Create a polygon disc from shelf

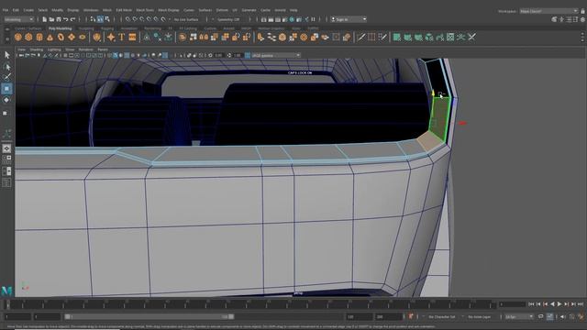[83, 37]
